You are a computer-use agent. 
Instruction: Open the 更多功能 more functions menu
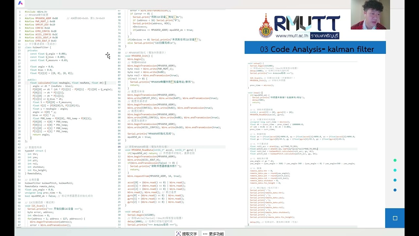[x=213, y=234]
